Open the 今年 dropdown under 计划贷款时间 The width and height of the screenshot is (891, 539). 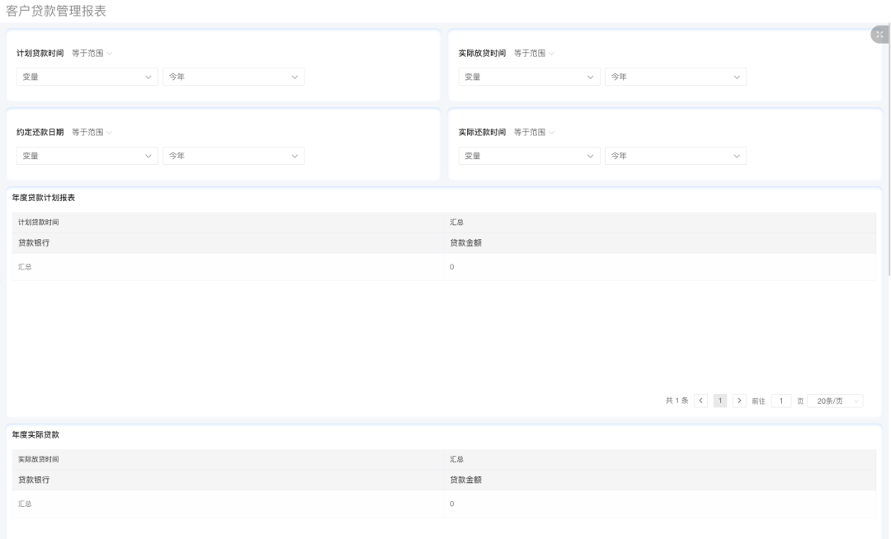pyautogui.click(x=233, y=77)
